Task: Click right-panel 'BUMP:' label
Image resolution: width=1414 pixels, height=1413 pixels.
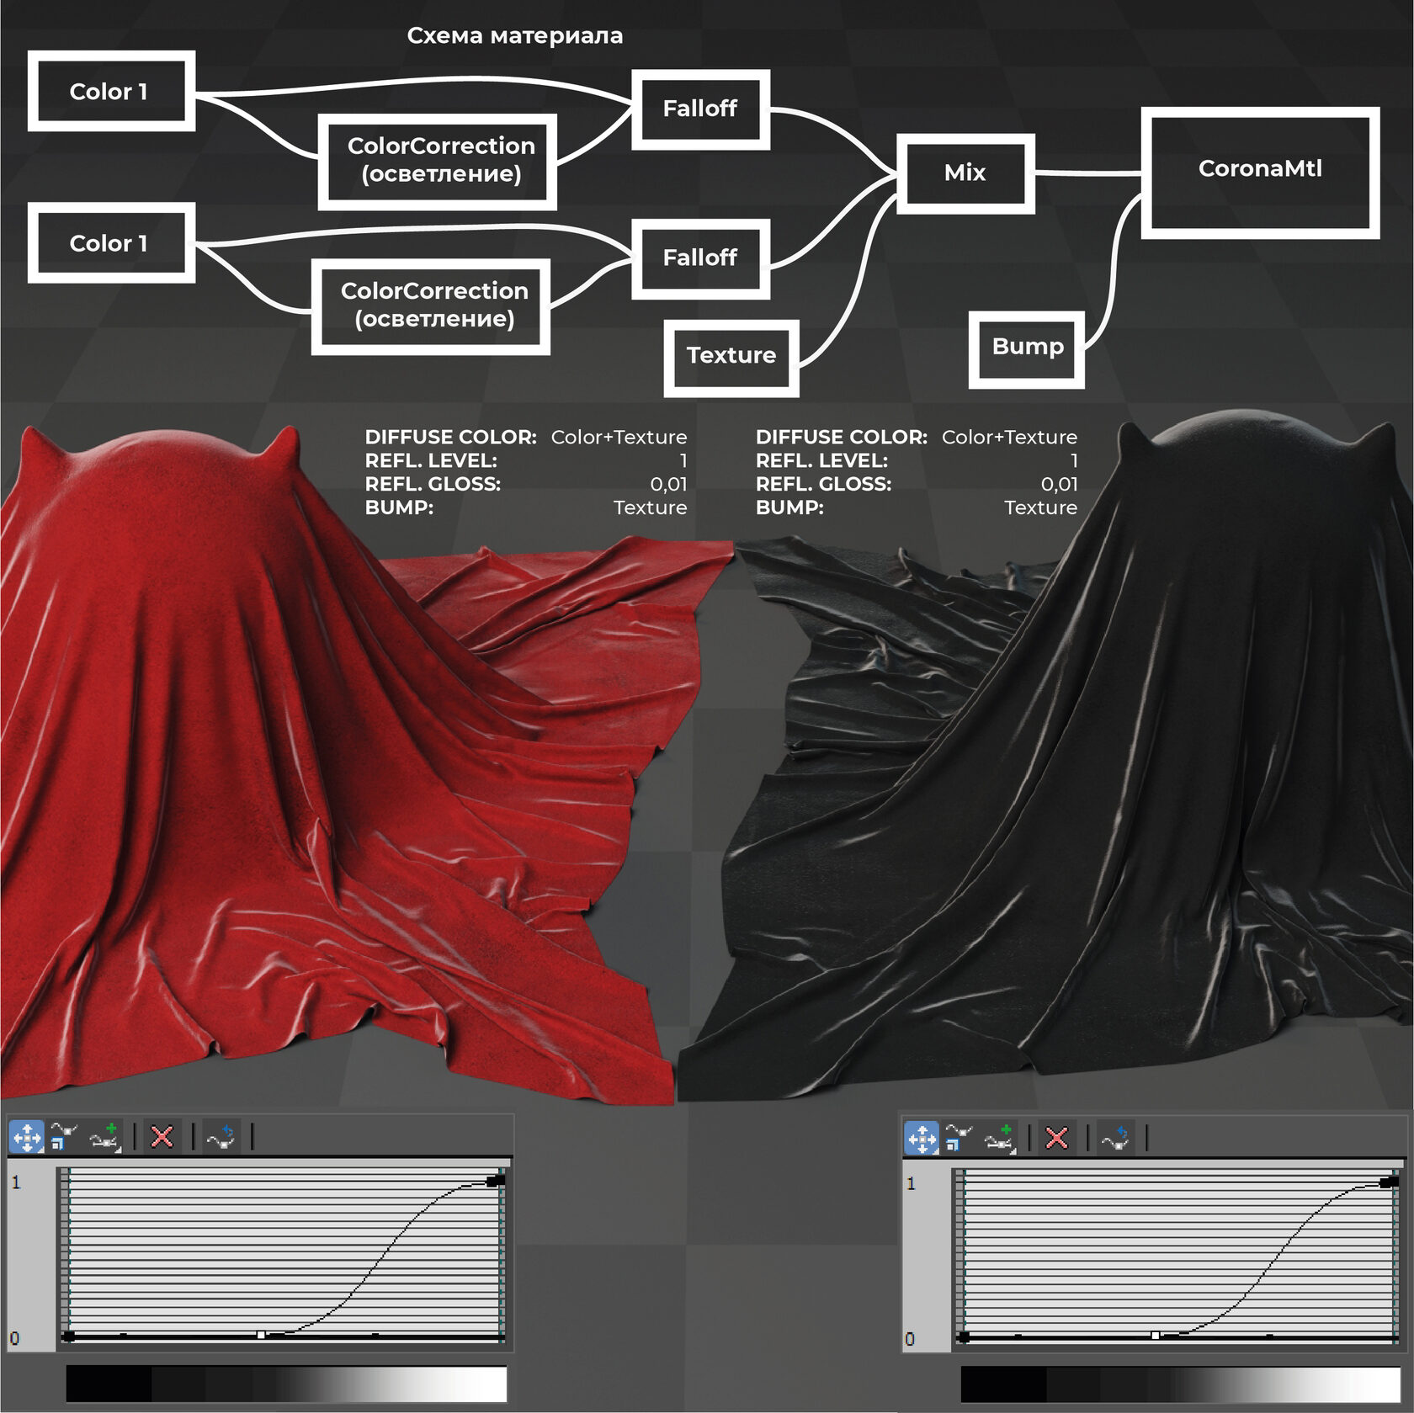Action: click(x=789, y=507)
